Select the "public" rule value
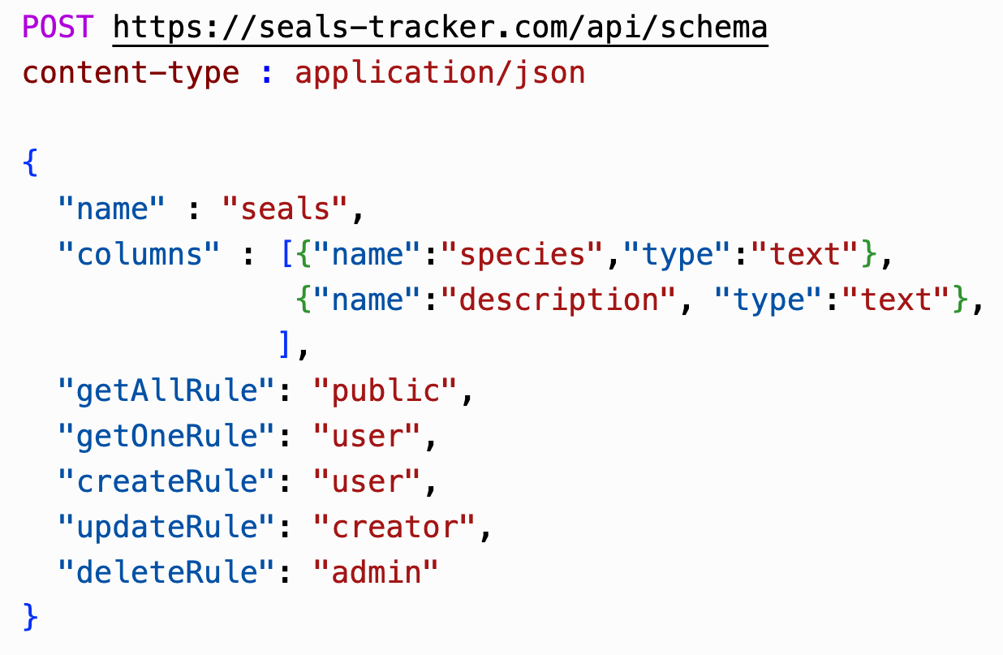Image resolution: width=1003 pixels, height=655 pixels. coord(386,391)
